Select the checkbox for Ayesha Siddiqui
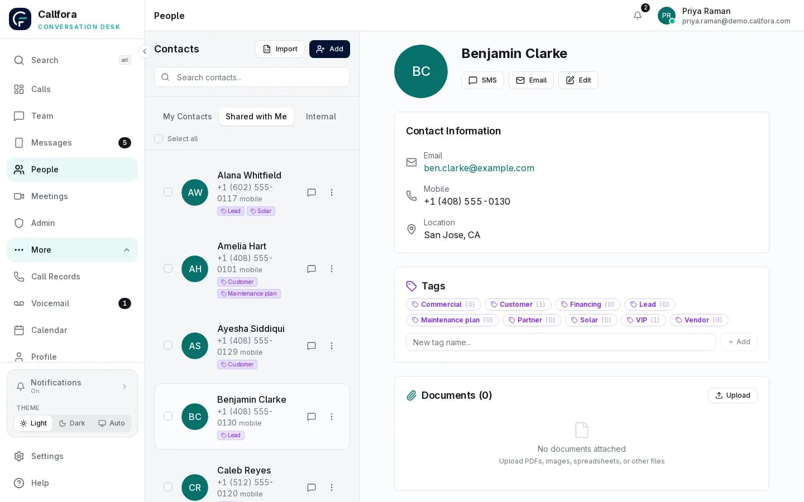The height and width of the screenshot is (502, 804). tap(168, 345)
